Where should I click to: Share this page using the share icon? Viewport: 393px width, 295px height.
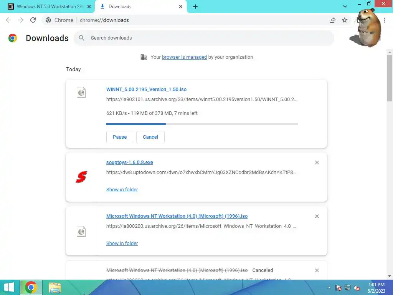(332, 20)
